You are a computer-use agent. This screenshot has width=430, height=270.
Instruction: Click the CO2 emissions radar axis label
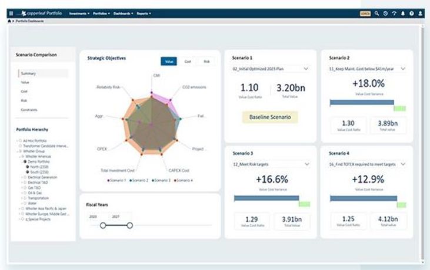(194, 87)
